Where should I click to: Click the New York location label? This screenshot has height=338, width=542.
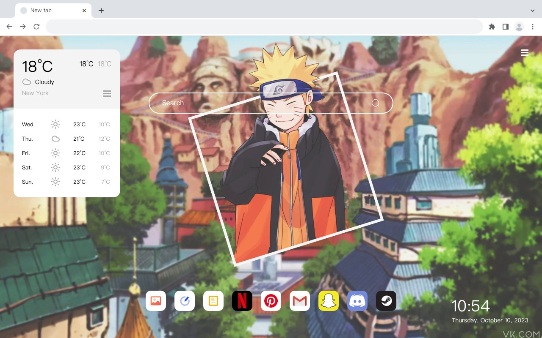pos(35,93)
